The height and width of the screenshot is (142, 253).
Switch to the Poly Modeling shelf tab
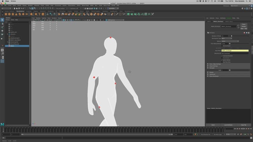tap(20, 11)
